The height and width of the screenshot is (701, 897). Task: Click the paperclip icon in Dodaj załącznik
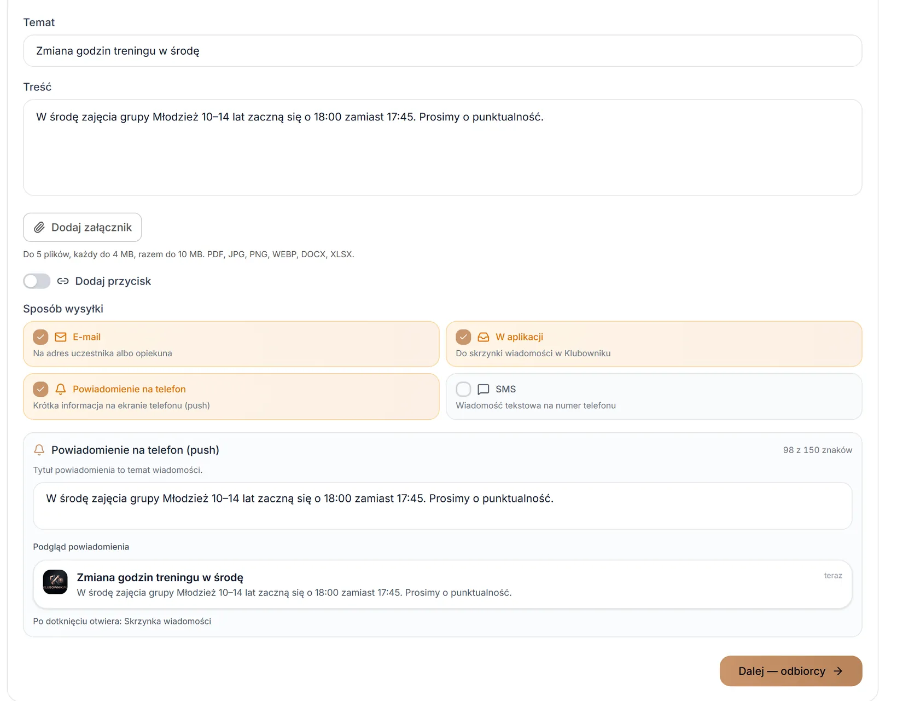(39, 228)
